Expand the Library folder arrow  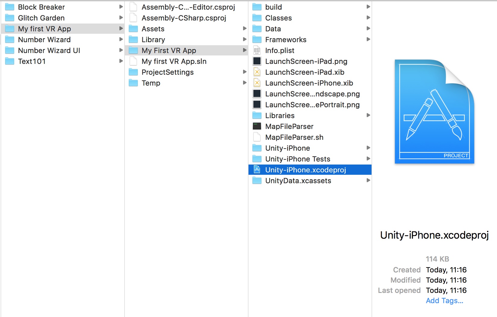[x=245, y=39]
